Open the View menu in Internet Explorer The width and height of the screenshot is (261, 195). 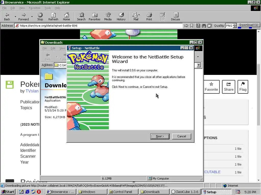(x=22, y=8)
